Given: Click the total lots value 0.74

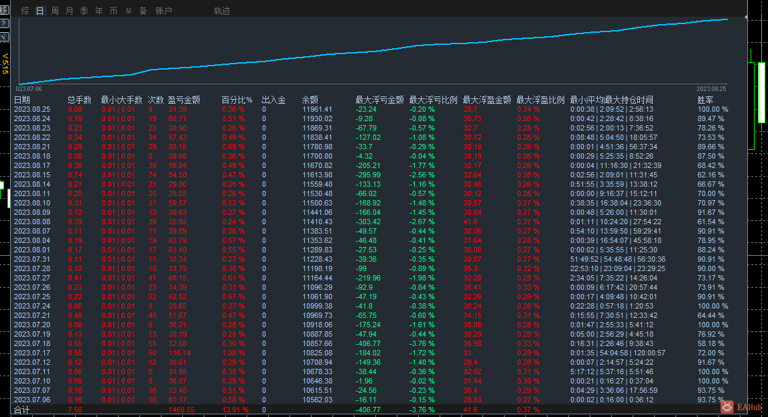Looking at the screenshot, I should pyautogui.click(x=75, y=175).
